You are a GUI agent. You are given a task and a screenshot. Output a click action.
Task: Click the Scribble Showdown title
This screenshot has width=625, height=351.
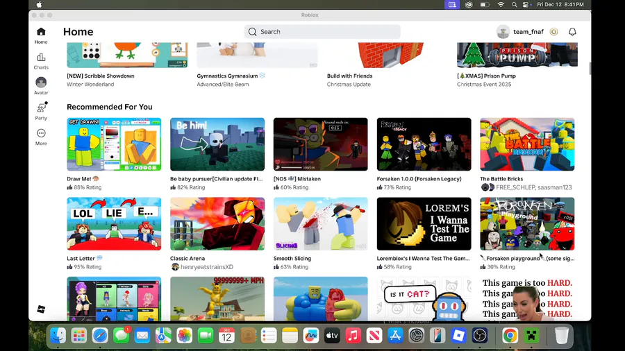(x=101, y=76)
